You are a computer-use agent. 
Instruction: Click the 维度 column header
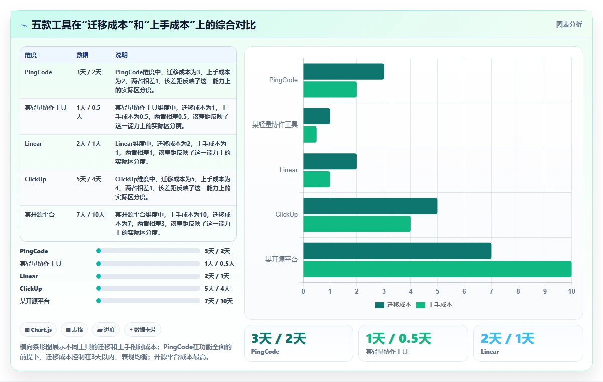[31, 55]
